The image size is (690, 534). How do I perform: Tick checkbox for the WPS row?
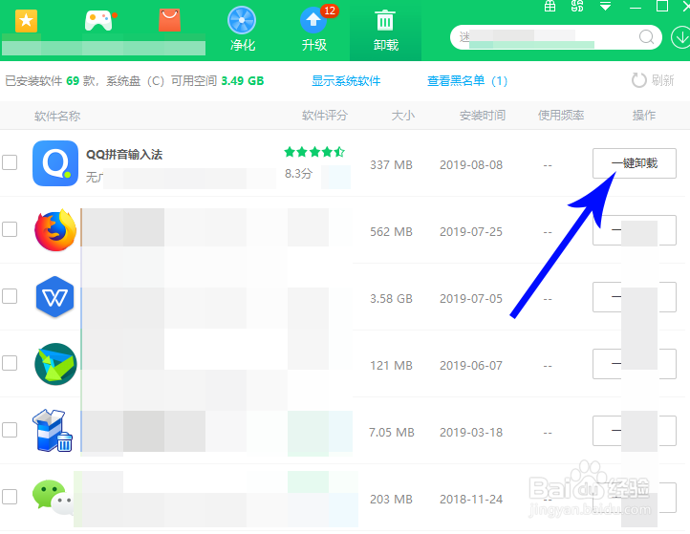10,296
